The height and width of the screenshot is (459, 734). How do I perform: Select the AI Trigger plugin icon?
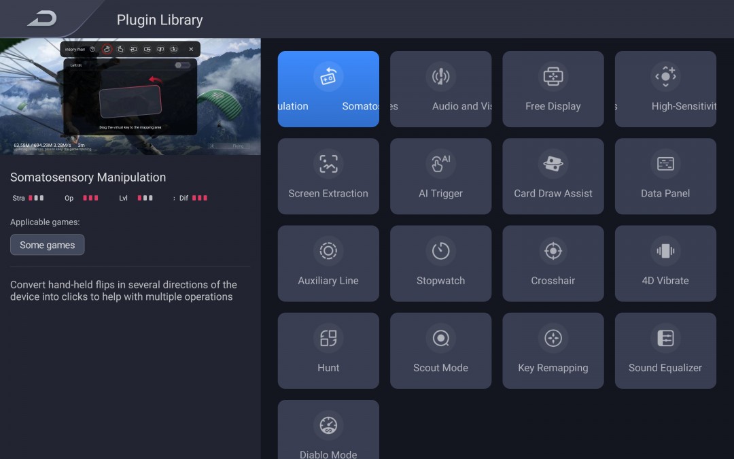click(440, 164)
